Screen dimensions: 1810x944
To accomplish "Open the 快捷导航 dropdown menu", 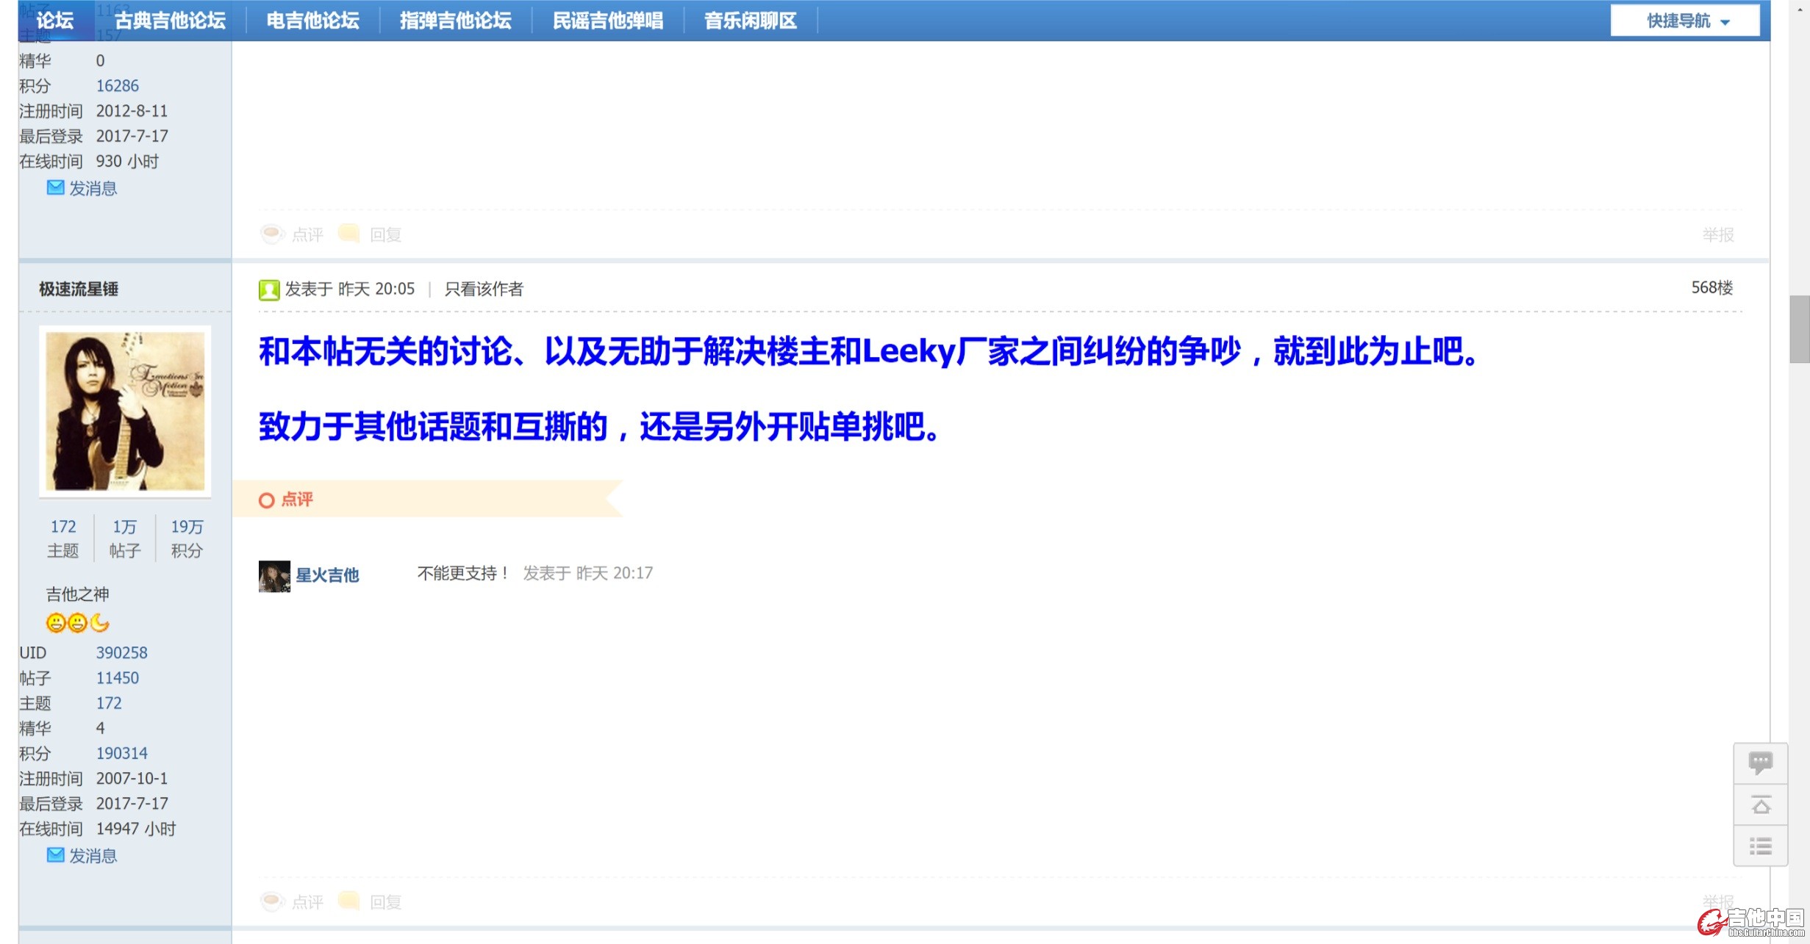I will click(1684, 21).
